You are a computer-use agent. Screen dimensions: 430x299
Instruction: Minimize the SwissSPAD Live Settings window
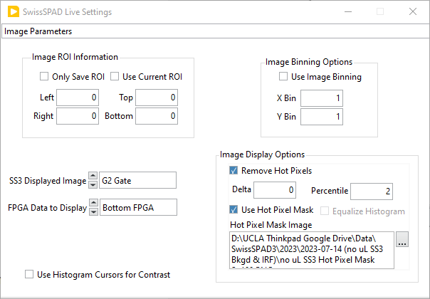point(348,12)
